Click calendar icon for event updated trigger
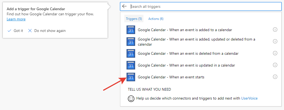The width and height of the screenshot is (284, 110). 131,65
